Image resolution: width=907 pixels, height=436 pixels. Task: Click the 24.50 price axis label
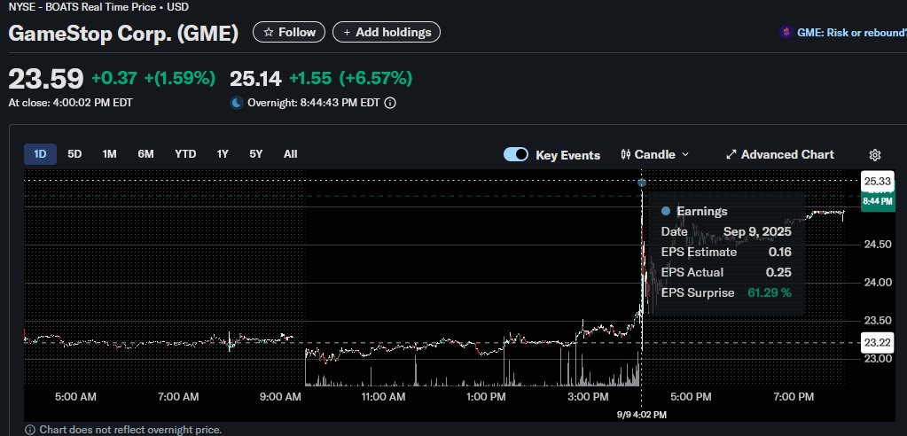tap(877, 245)
